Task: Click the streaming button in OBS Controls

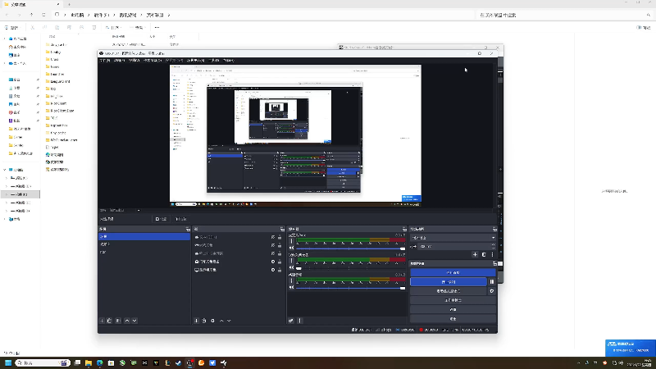Action: [453, 272]
